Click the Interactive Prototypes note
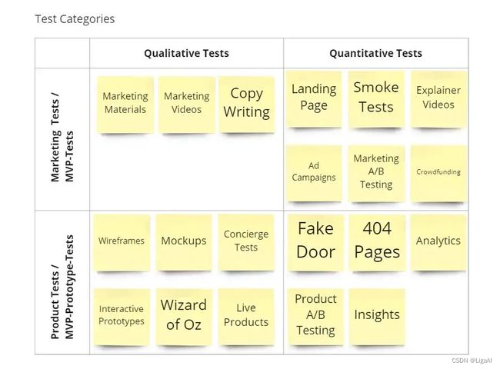Image resolution: width=500 pixels, height=369 pixels. click(x=122, y=317)
